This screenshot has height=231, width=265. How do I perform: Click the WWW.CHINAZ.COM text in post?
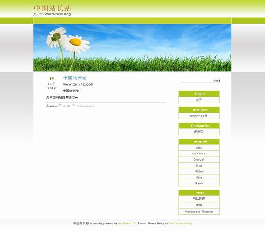pos(78,84)
